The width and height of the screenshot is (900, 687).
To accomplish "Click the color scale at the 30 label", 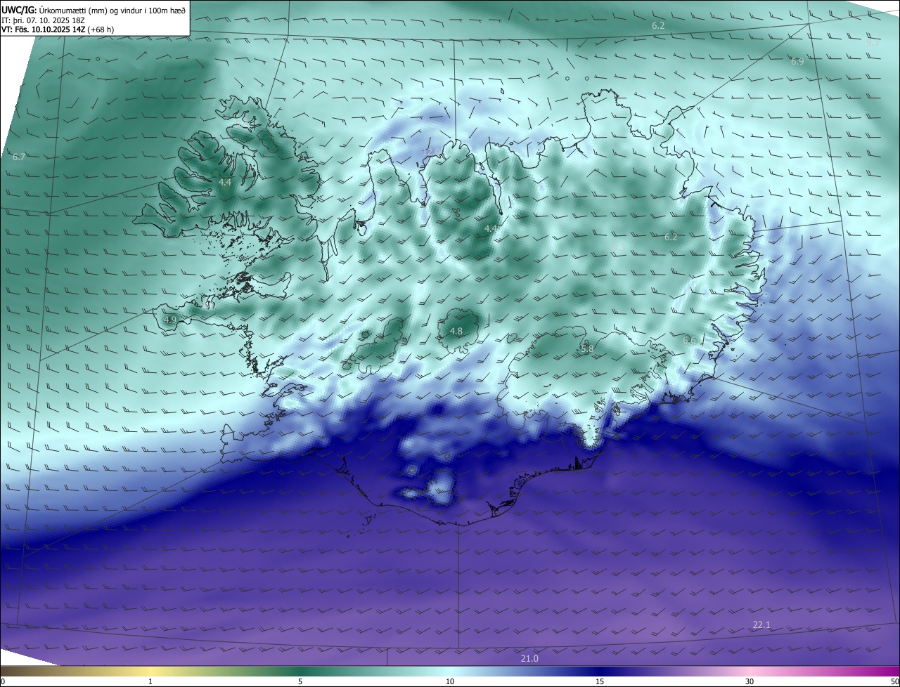I will tap(750, 681).
